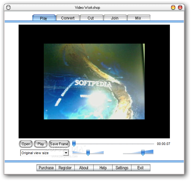Click the 00:00.07 time display
Image resolution: width=191 pixels, height=181 pixels.
coord(164,144)
